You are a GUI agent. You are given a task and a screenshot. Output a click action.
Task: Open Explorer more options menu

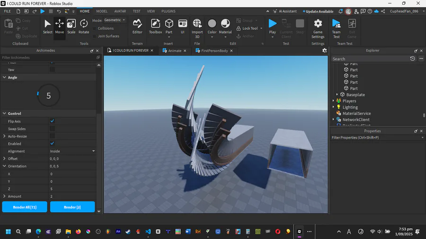[421, 59]
